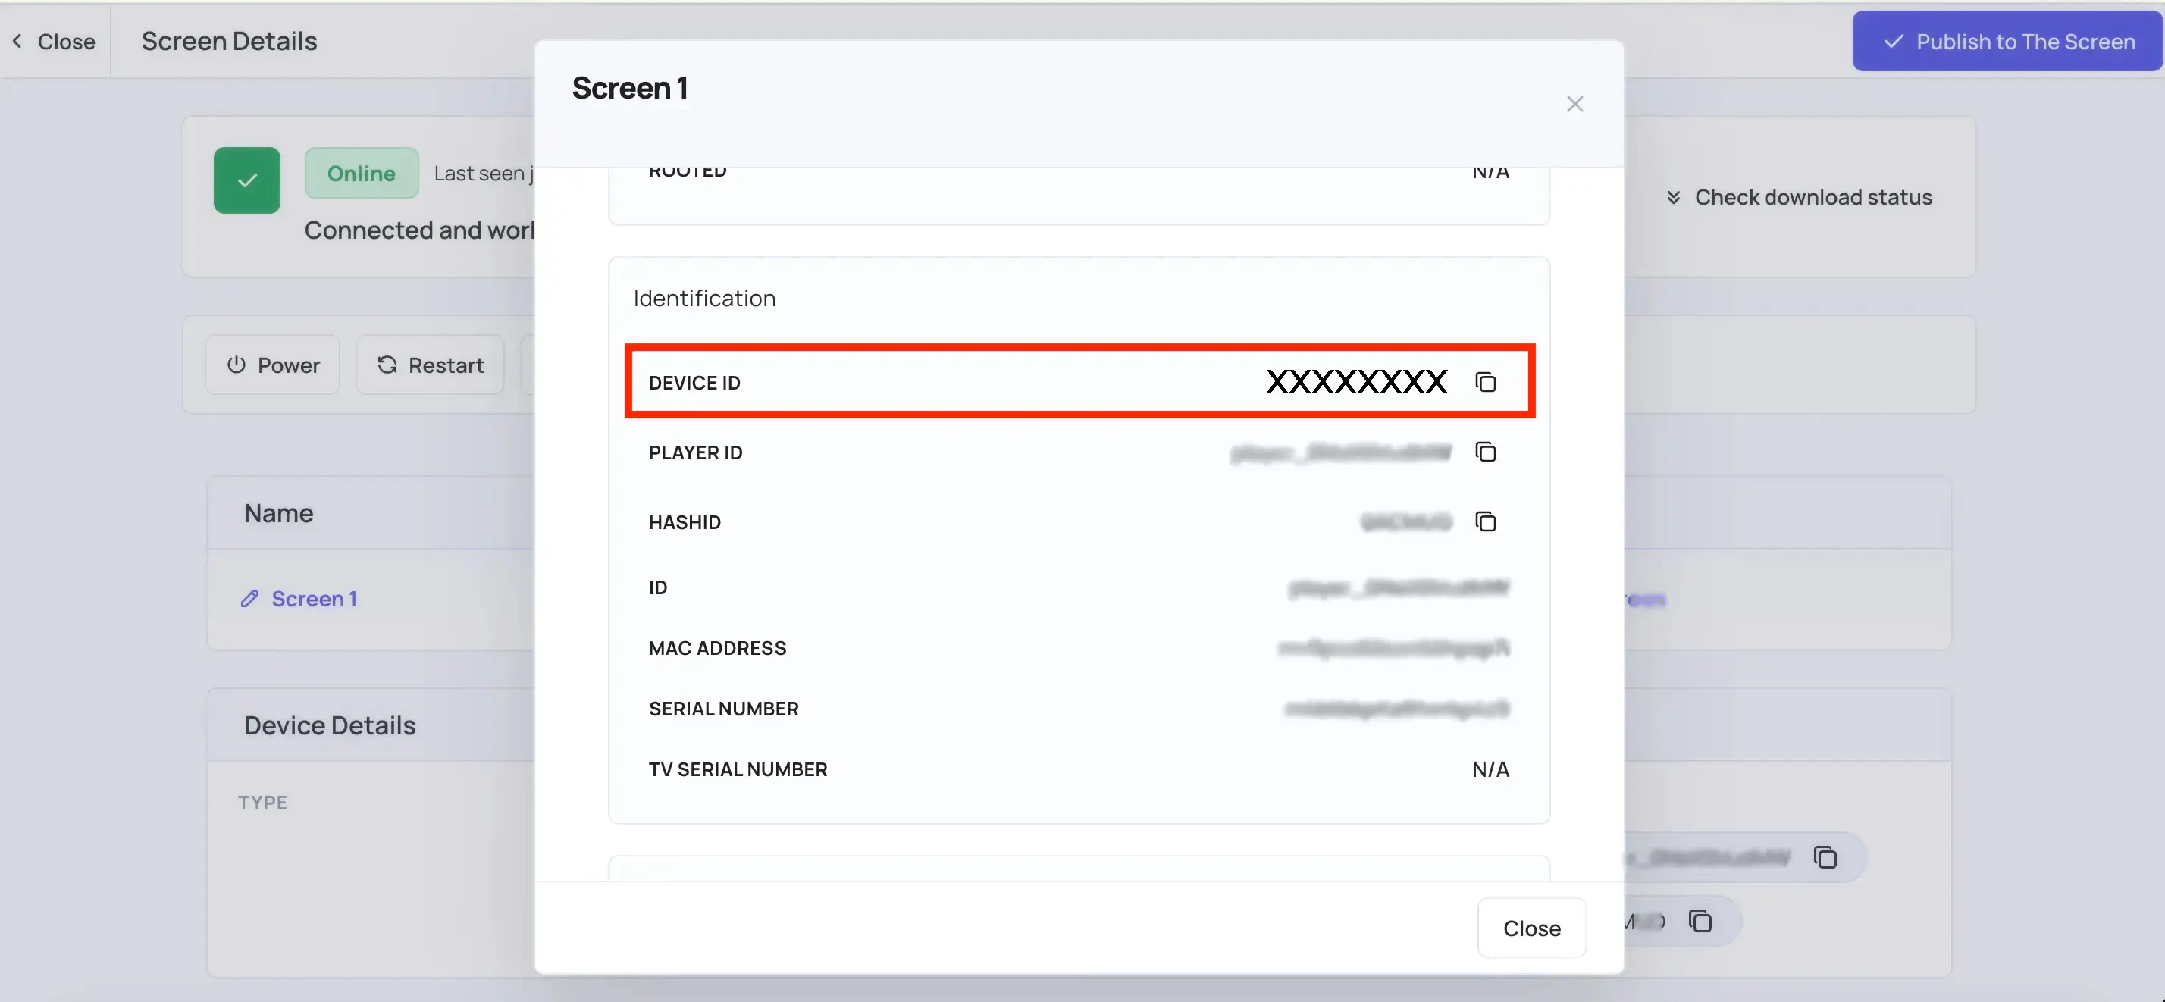Click the double-chevron download status icon
The image size is (2165, 1002).
[x=1673, y=198]
